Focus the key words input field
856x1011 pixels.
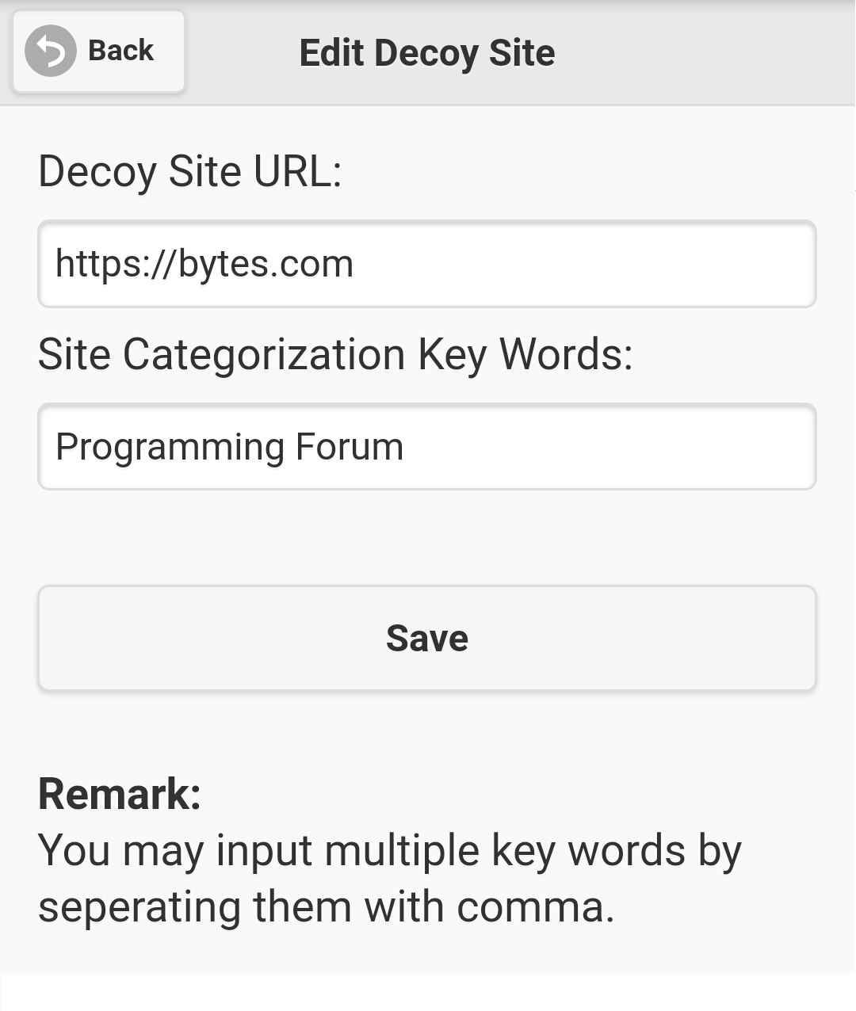(427, 447)
